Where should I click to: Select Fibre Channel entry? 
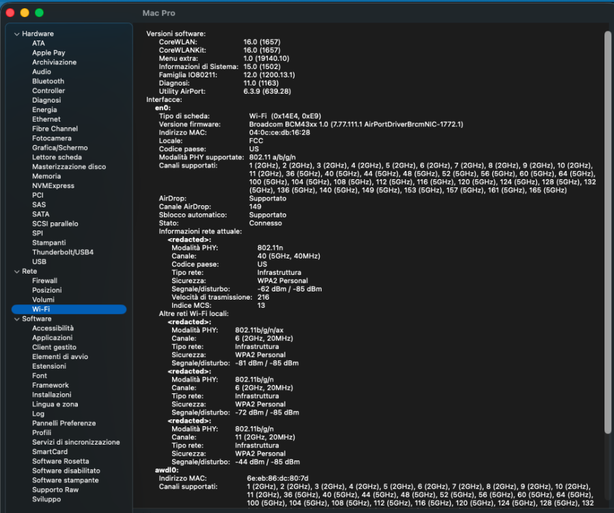[x=55, y=129]
